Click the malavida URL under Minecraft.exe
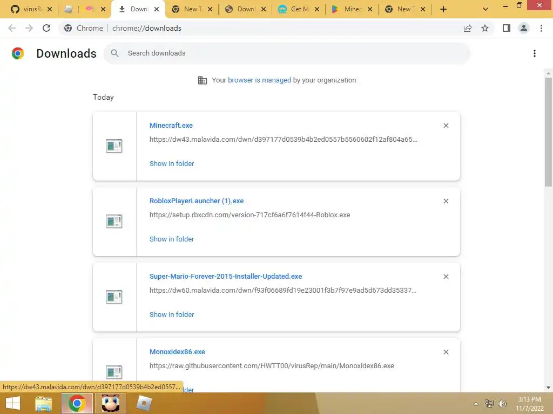 [283, 140]
